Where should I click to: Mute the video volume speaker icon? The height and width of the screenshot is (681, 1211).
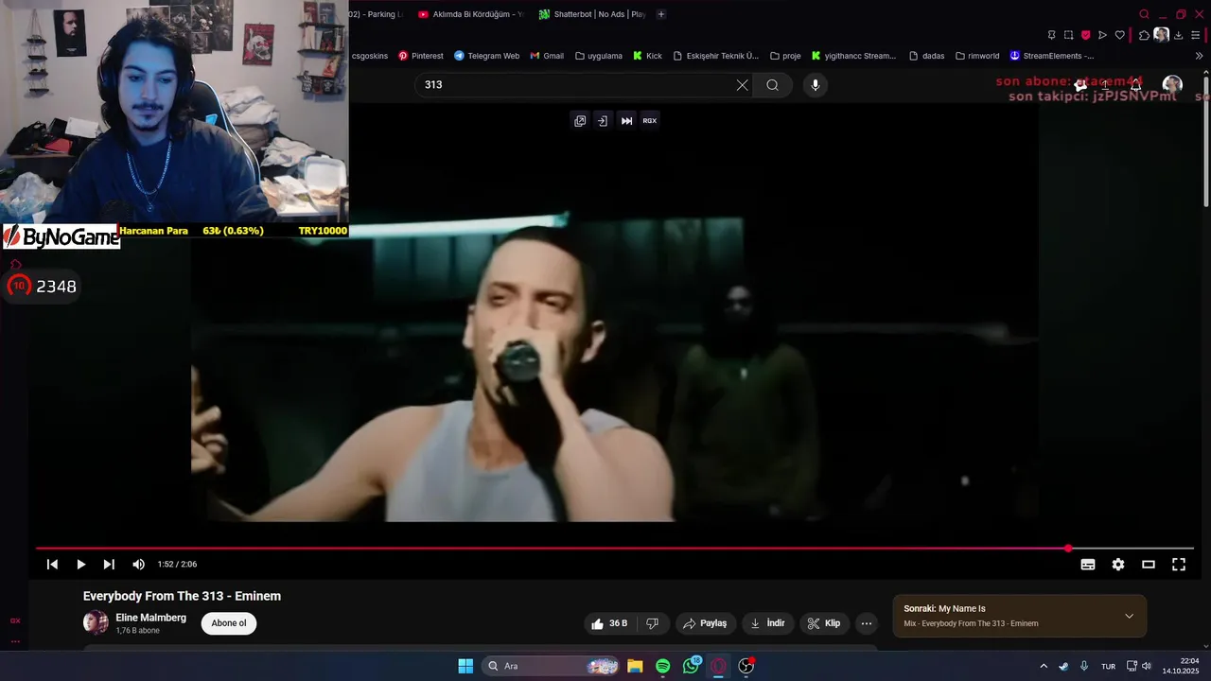click(x=138, y=565)
